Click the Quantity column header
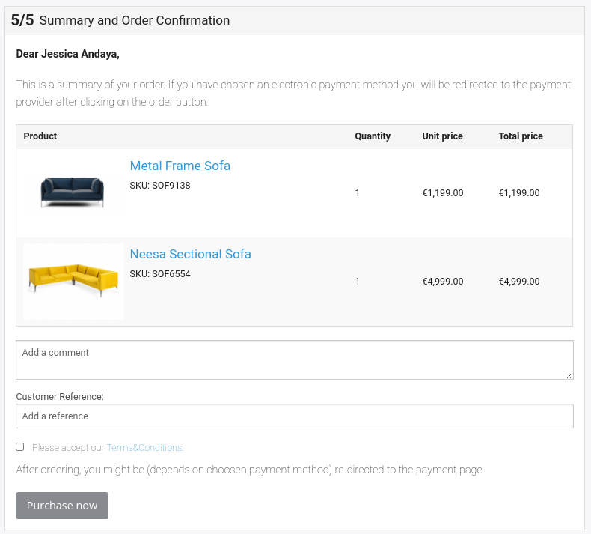The height and width of the screenshot is (534, 591). tap(373, 136)
